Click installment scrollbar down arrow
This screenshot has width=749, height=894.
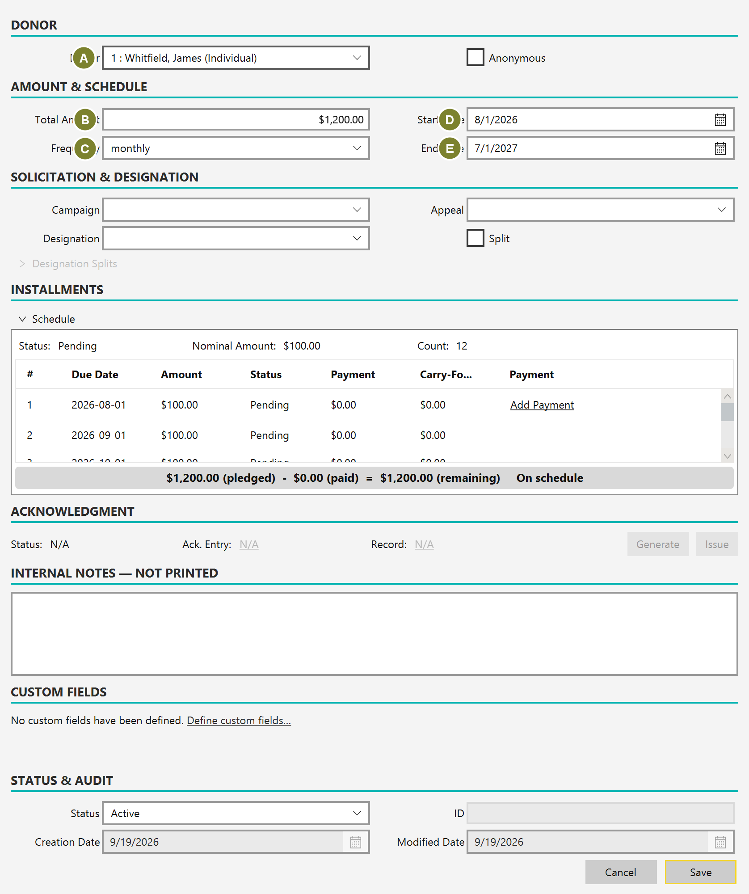[727, 456]
